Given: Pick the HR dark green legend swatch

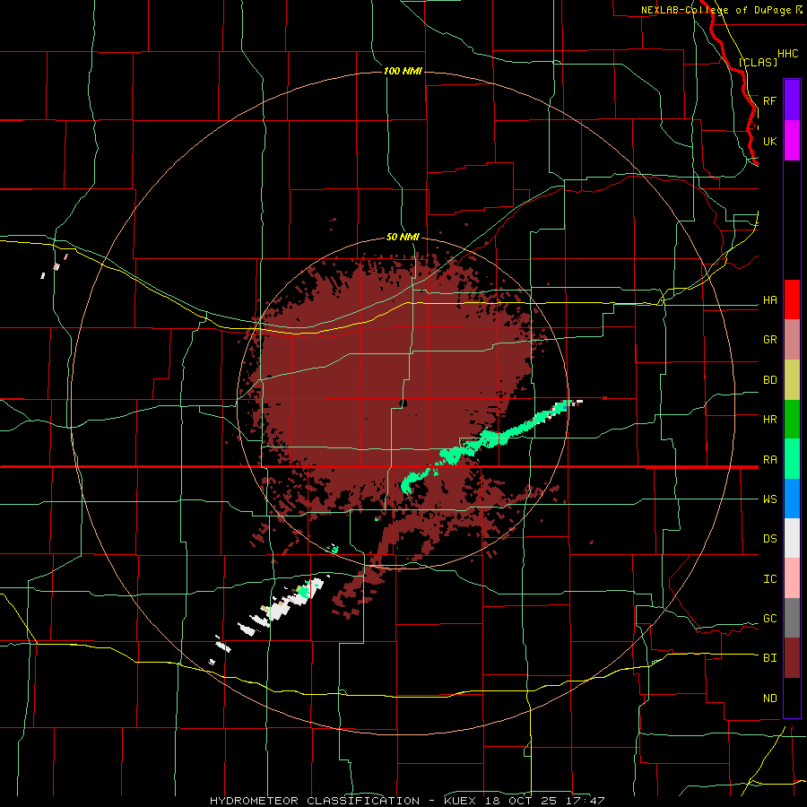Looking at the screenshot, I should point(792,420).
